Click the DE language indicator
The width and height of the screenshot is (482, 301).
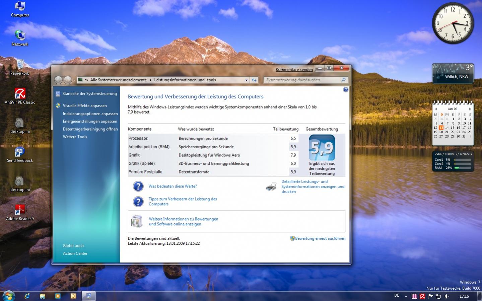(x=397, y=296)
